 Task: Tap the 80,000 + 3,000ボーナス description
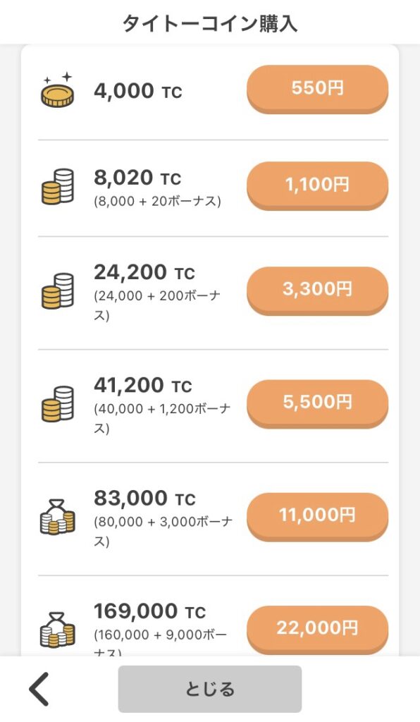[x=163, y=532]
